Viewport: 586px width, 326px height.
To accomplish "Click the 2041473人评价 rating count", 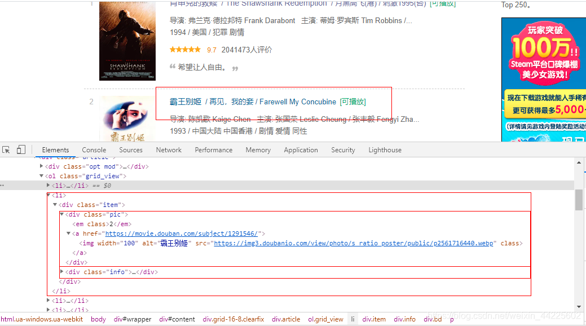I will click(x=246, y=50).
